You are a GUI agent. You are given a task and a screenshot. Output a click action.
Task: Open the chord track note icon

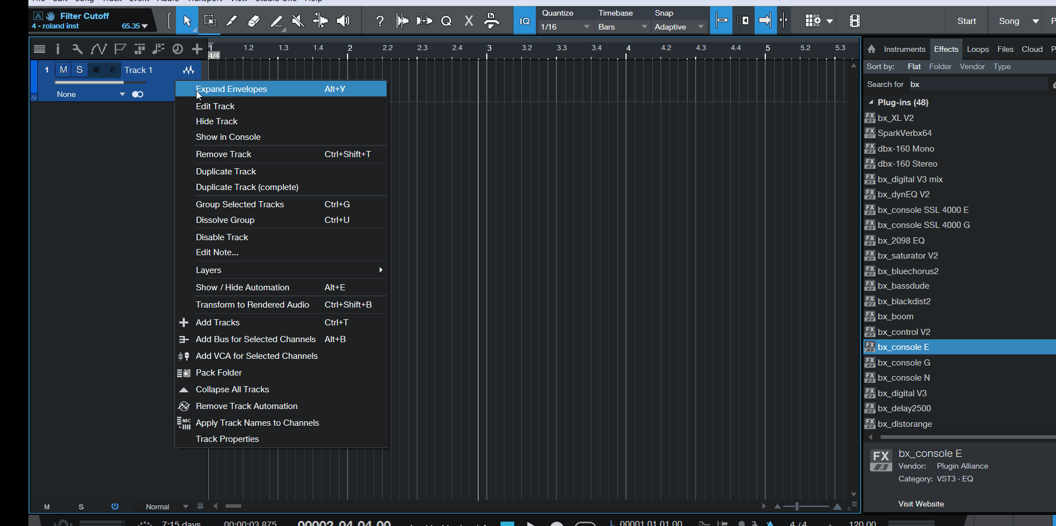point(158,49)
